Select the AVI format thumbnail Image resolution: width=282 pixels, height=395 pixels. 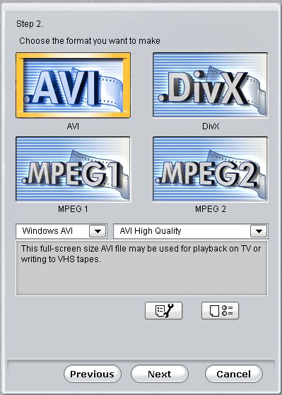(73, 85)
